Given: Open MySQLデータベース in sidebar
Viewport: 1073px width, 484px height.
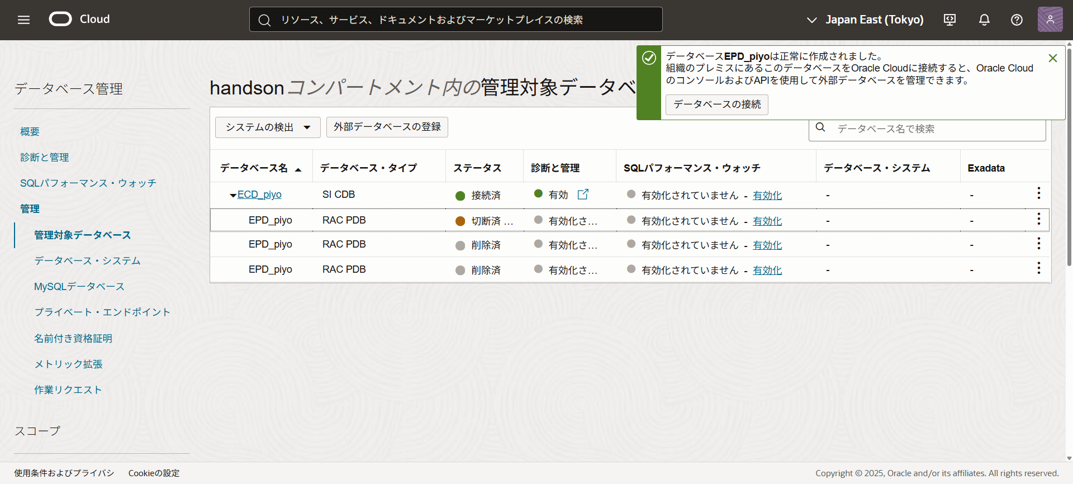Looking at the screenshot, I should click(x=79, y=287).
